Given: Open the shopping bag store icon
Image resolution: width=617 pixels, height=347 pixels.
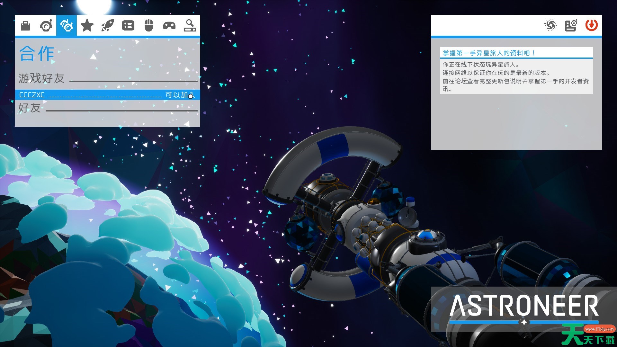Looking at the screenshot, I should coord(25,25).
